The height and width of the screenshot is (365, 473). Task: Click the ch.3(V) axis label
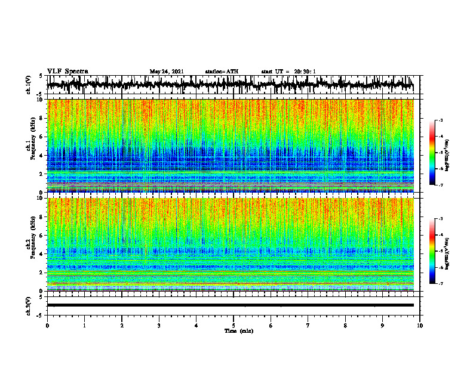point(29,307)
